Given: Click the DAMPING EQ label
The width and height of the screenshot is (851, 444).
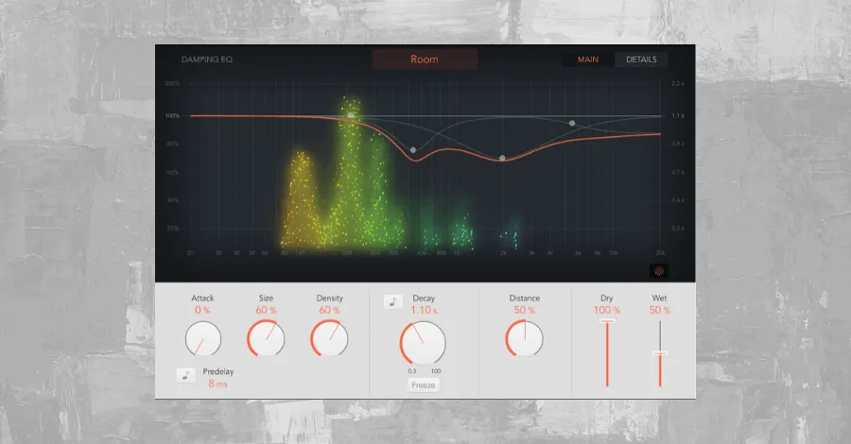Looking at the screenshot, I should (207, 60).
